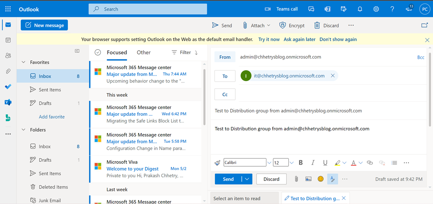Open Yammer app in left rail

[8, 102]
